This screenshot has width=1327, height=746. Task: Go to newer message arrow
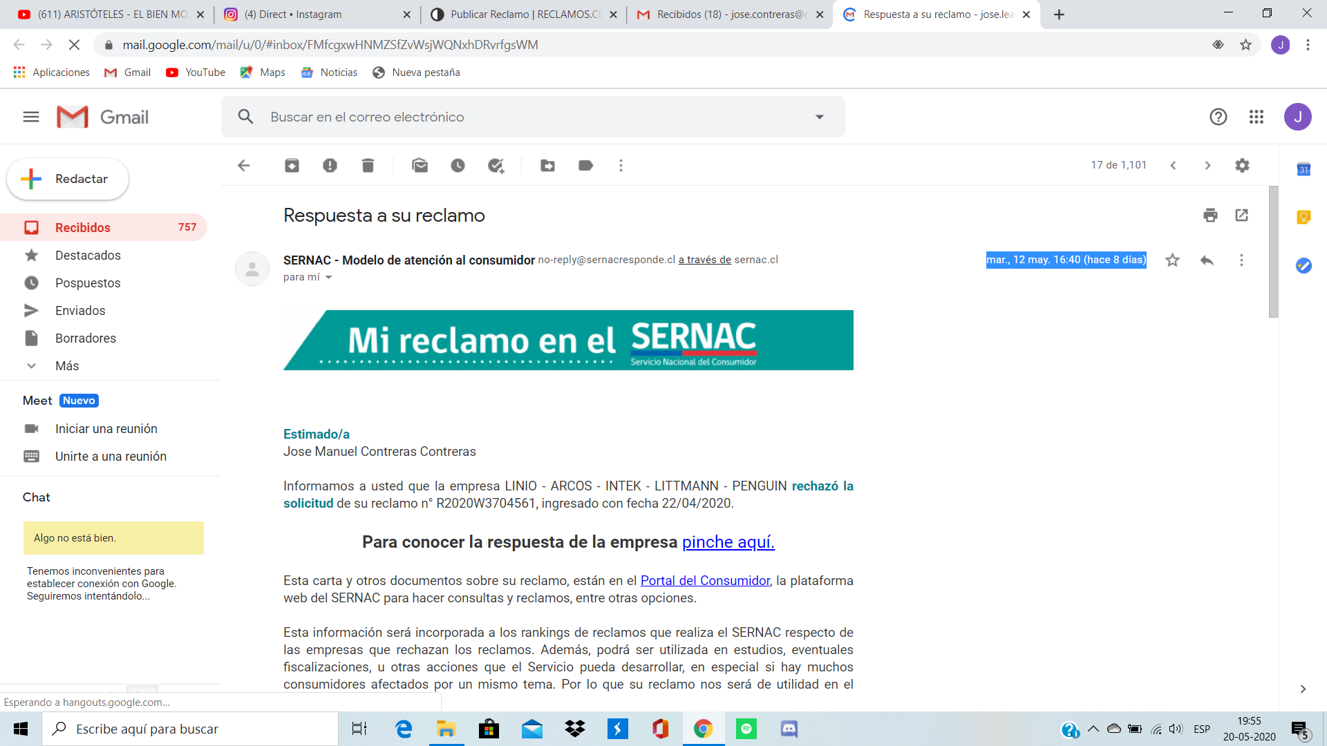pos(1173,165)
